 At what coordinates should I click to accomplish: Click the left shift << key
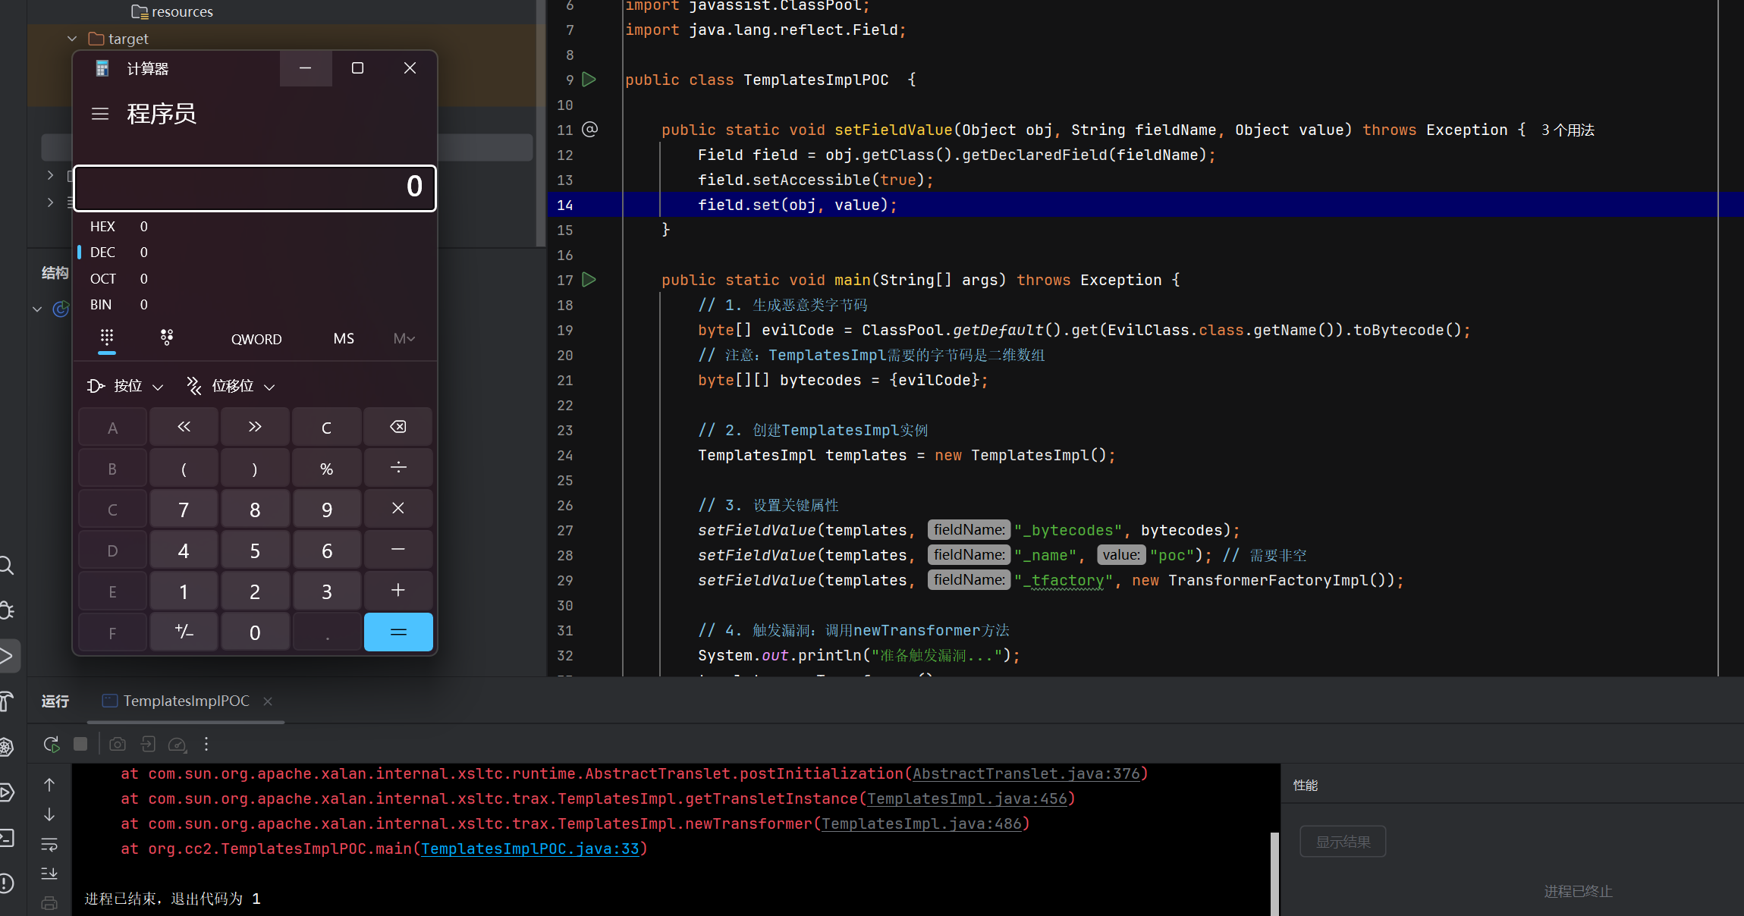(184, 427)
